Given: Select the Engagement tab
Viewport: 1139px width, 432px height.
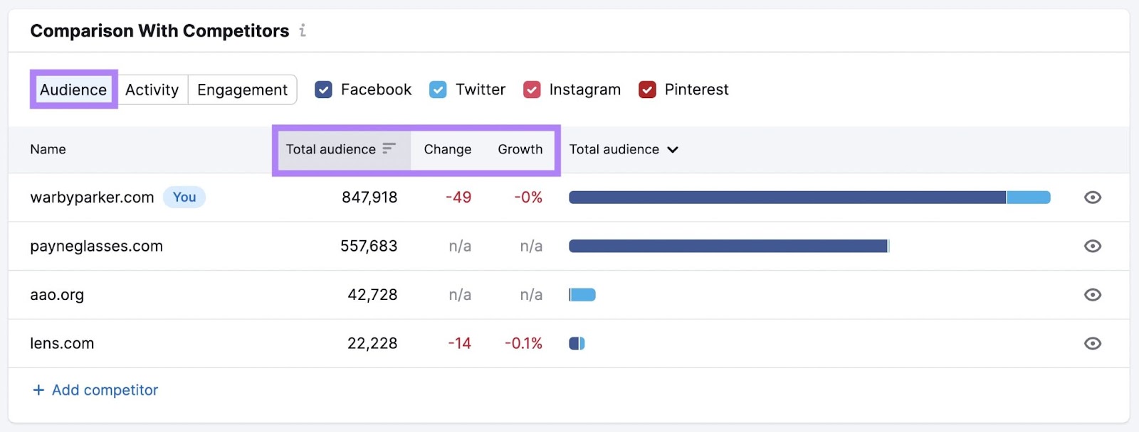Looking at the screenshot, I should pos(242,90).
